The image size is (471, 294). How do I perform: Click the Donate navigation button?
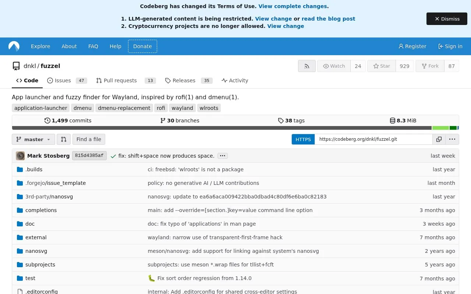pyautogui.click(x=142, y=46)
